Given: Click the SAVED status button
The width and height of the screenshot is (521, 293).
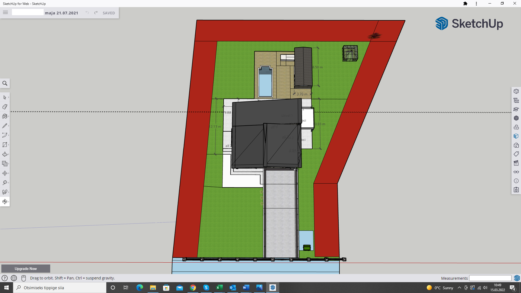Looking at the screenshot, I should pyautogui.click(x=109, y=13).
